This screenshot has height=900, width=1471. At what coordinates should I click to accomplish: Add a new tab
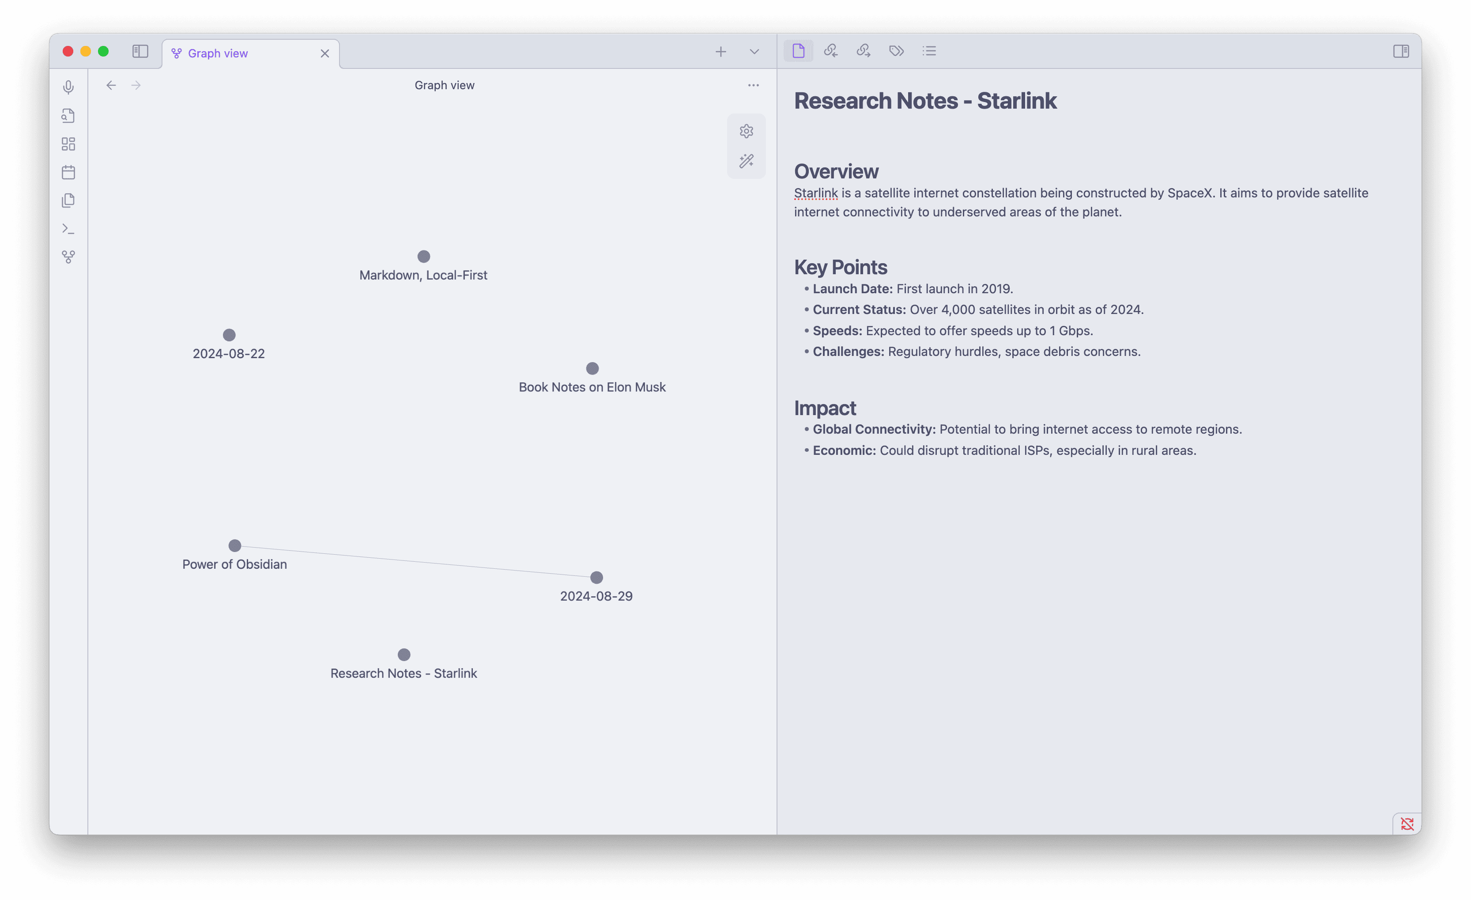point(720,52)
